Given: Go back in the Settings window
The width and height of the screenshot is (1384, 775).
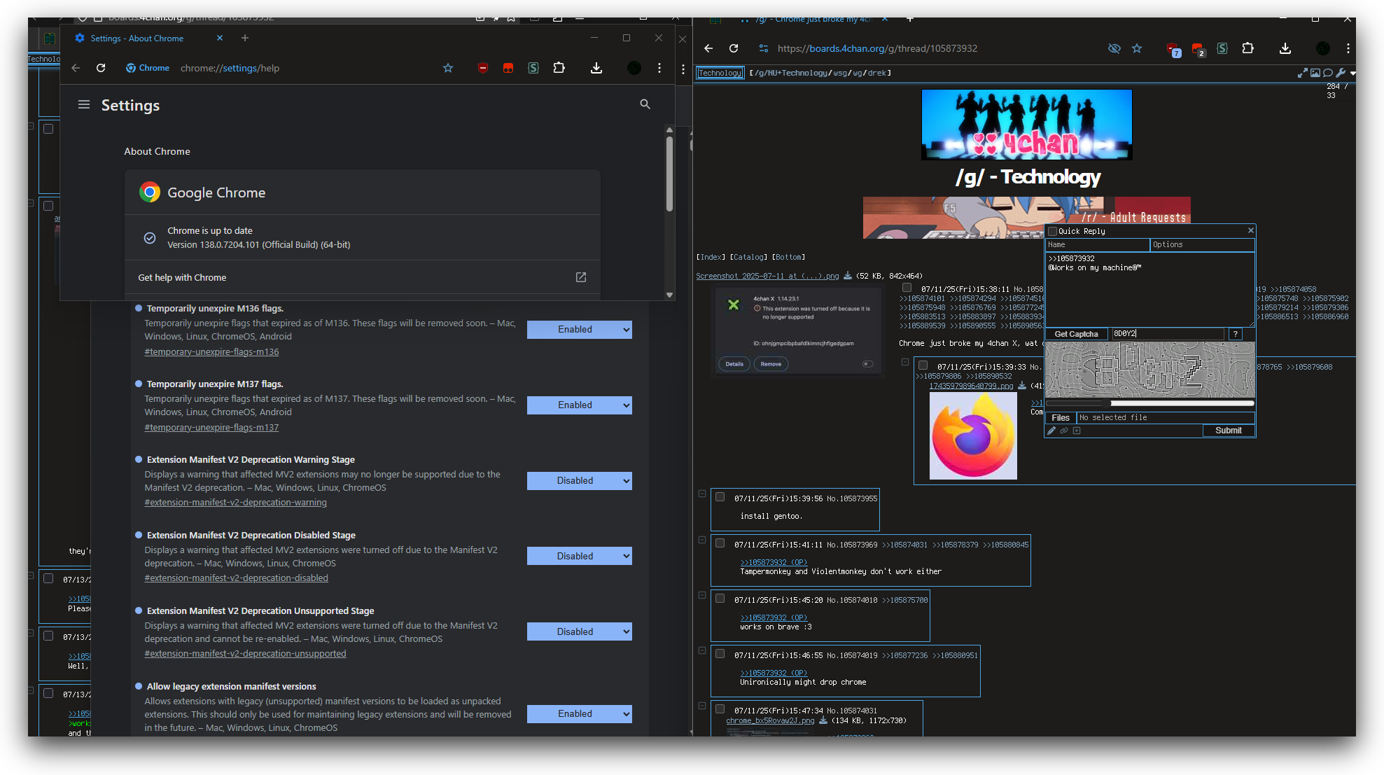Looking at the screenshot, I should coord(76,68).
